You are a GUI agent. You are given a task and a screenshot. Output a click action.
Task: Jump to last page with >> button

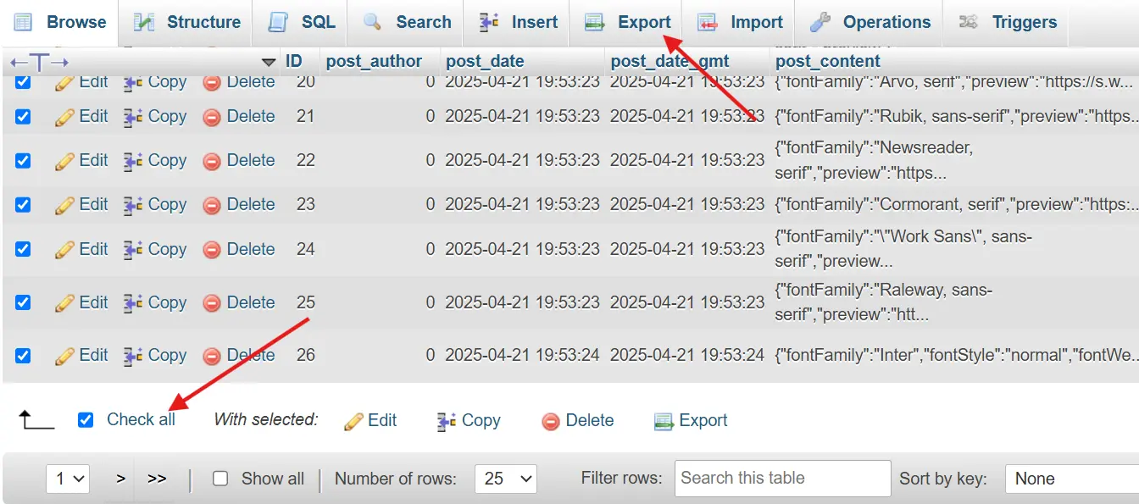157,479
